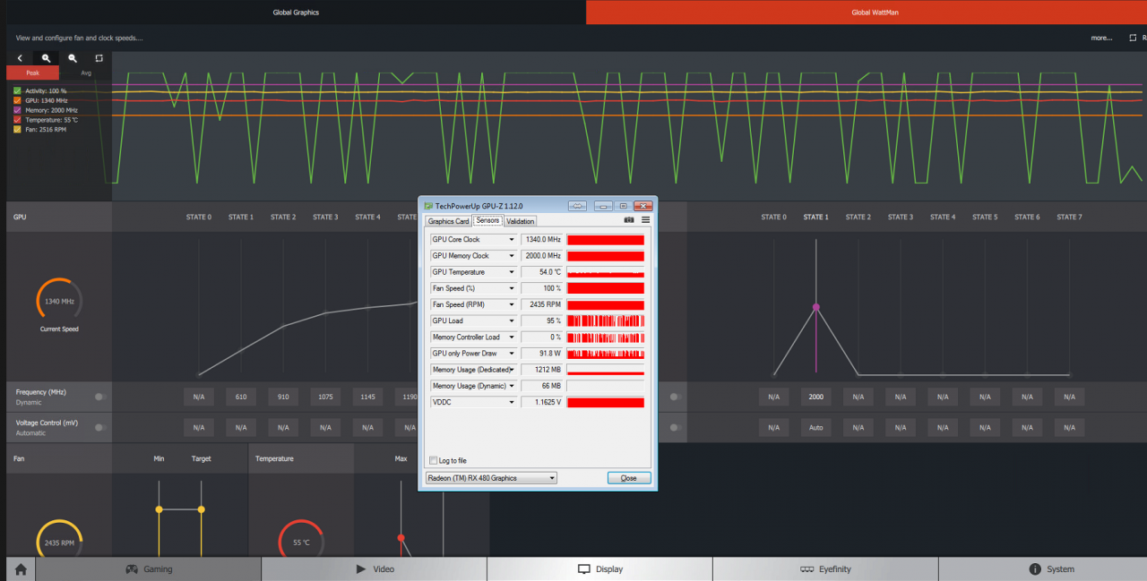The width and height of the screenshot is (1147, 581).
Task: Switch to the Graphics Card tab
Action: (x=448, y=220)
